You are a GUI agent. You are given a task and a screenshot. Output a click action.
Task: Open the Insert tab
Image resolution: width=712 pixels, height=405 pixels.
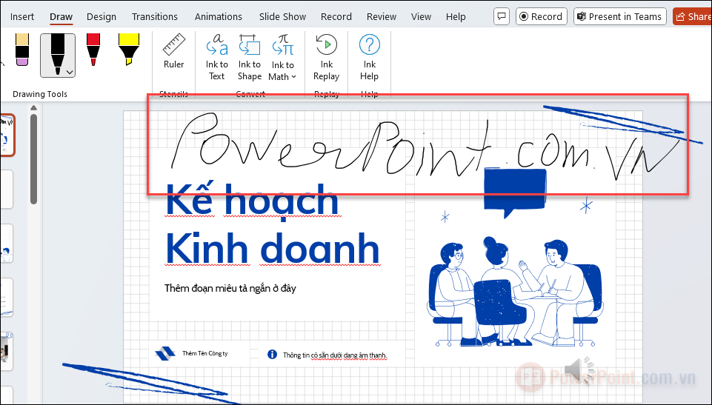tap(21, 17)
